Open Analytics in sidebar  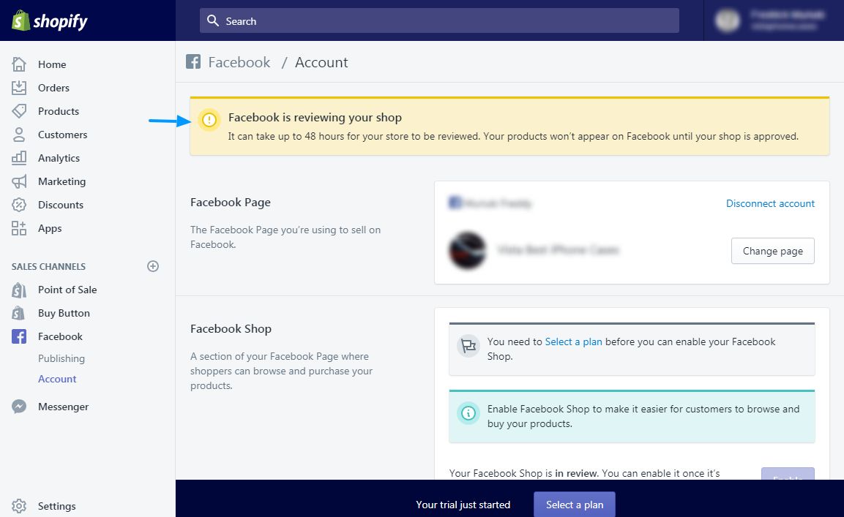click(x=59, y=158)
